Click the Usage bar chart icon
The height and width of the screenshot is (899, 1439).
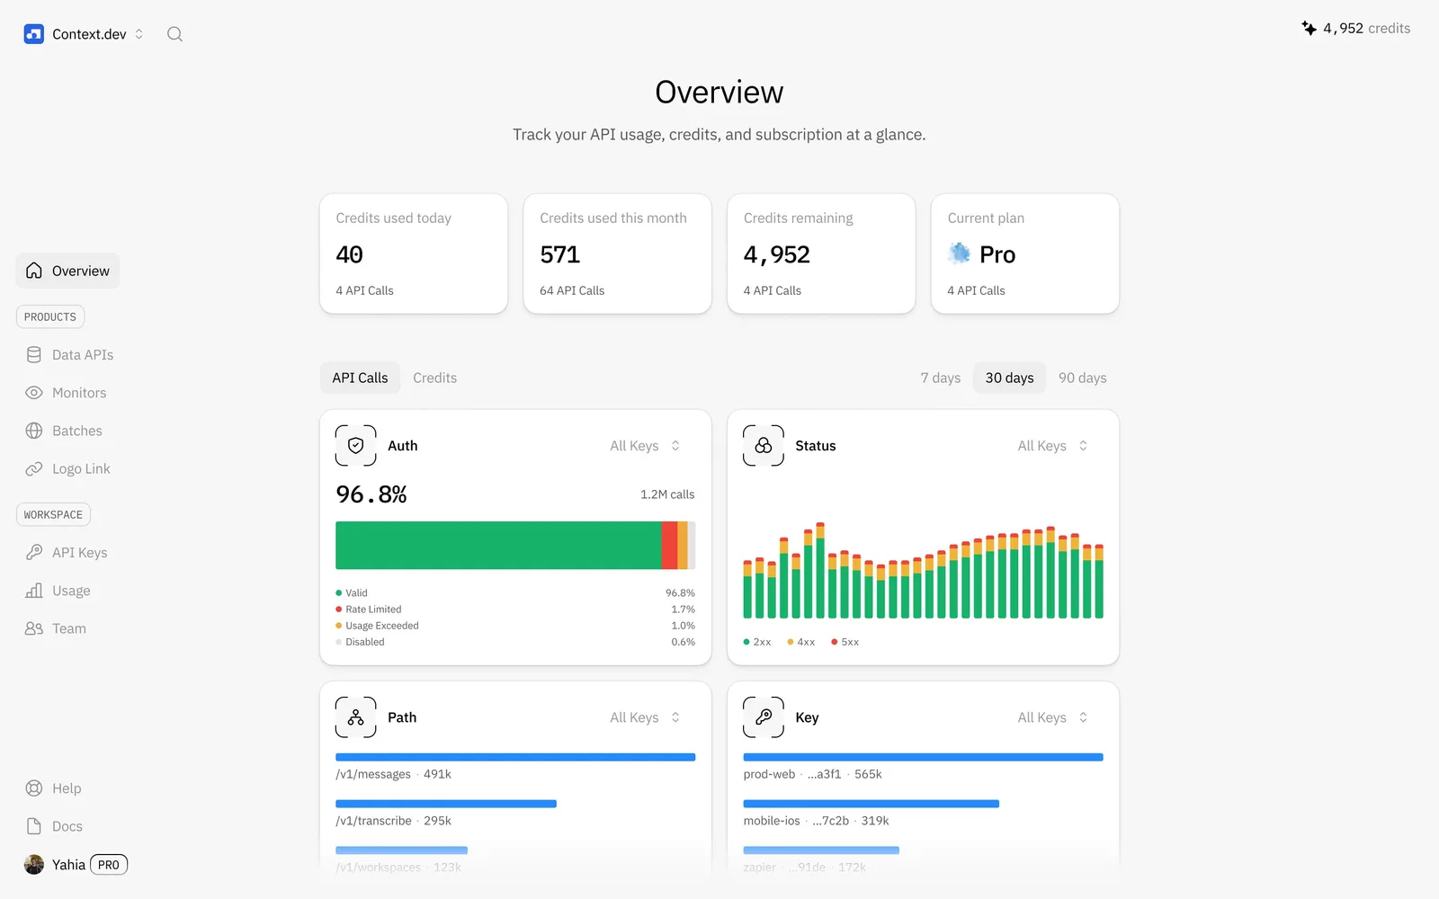pyautogui.click(x=34, y=591)
